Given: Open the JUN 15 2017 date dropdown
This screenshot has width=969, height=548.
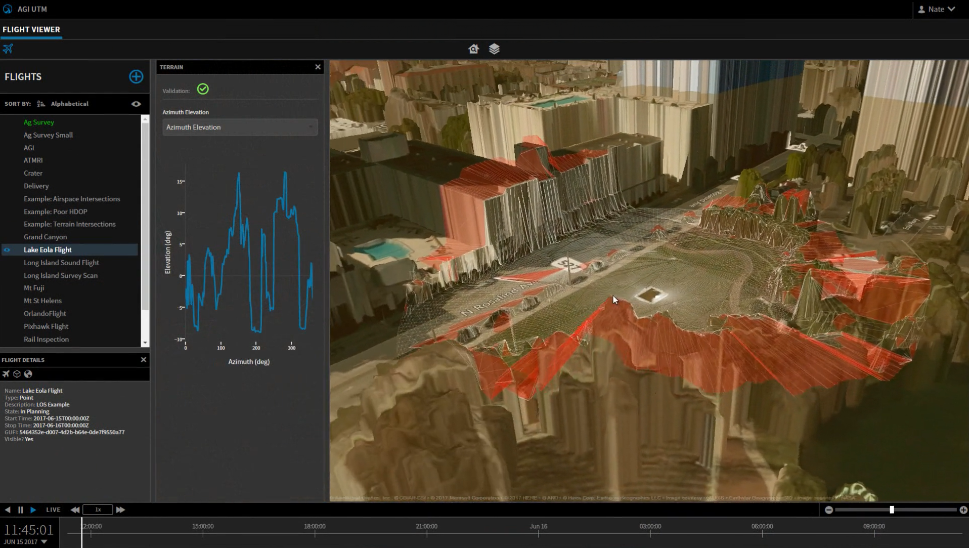Looking at the screenshot, I should tap(25, 541).
